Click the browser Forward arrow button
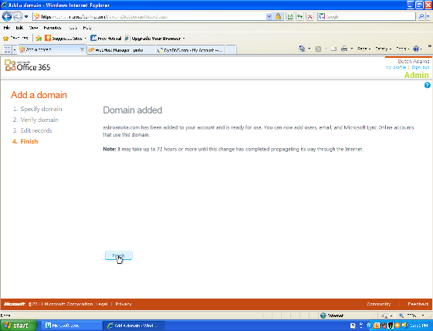The image size is (433, 331). coord(18,16)
